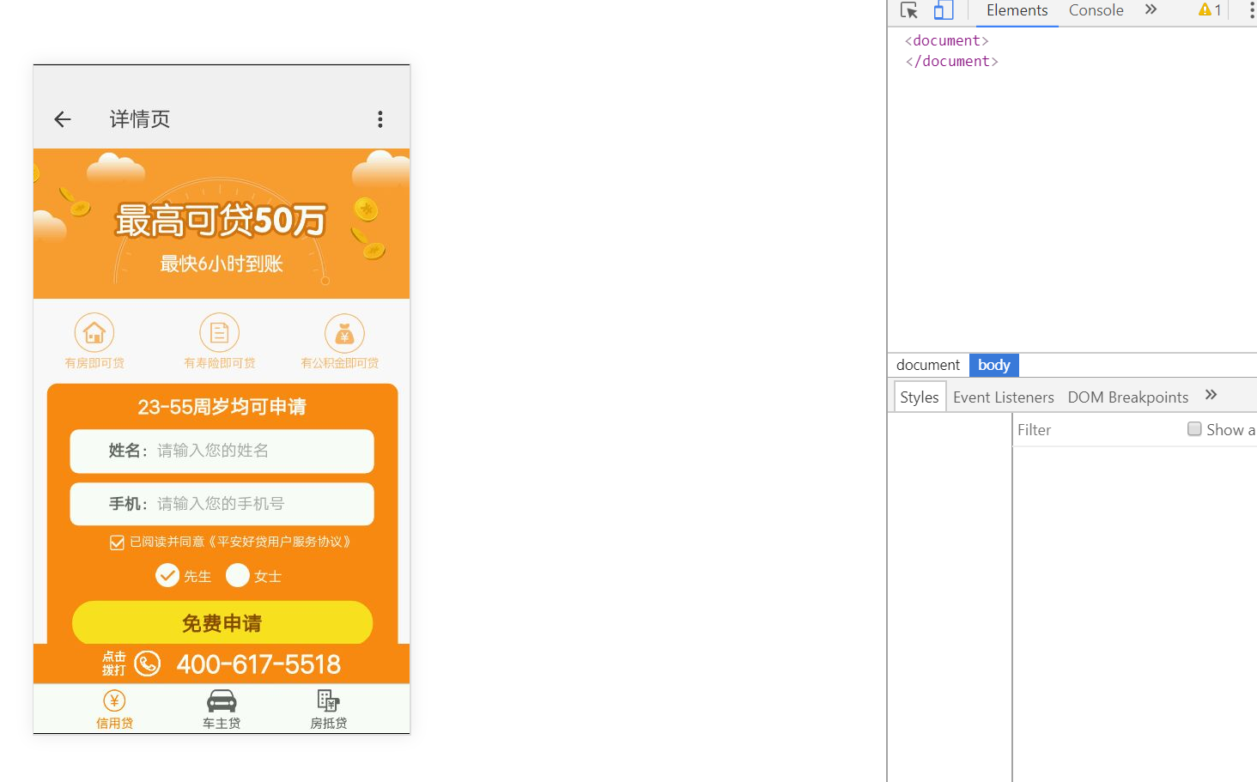Screen dimensions: 1257x782
Task: Uncheck the 已阅读并同意 agreement checkbox
Action: coord(117,542)
